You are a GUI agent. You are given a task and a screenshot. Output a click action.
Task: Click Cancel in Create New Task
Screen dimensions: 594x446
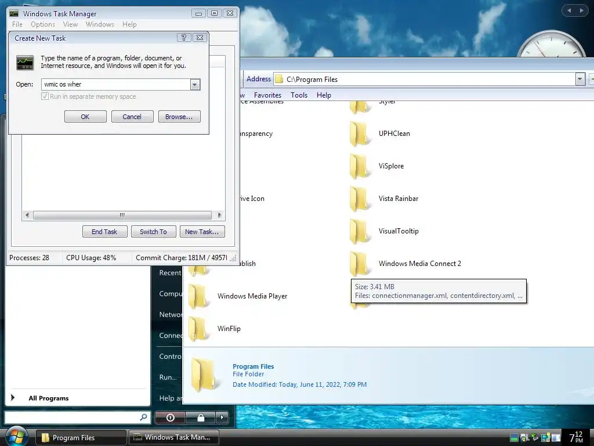tap(132, 117)
